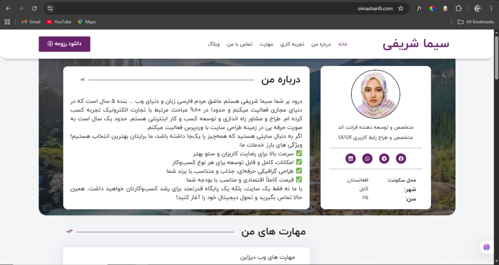Open the Maps bookmark
Screen dimensions: 499x265
coord(87,22)
